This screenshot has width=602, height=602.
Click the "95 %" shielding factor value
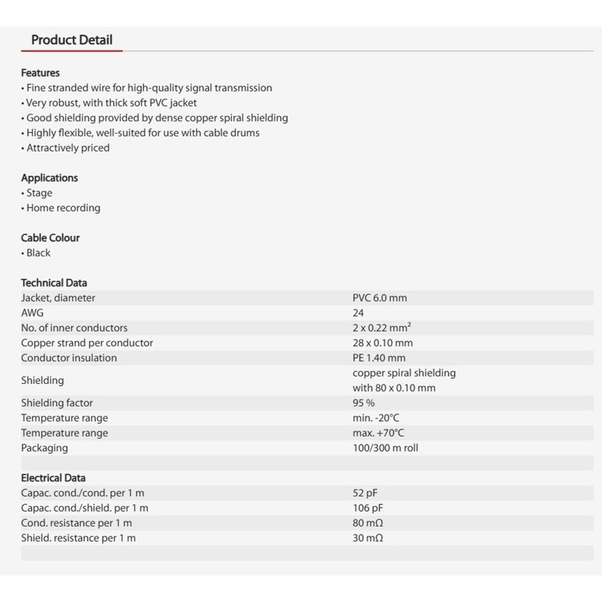click(x=364, y=403)
